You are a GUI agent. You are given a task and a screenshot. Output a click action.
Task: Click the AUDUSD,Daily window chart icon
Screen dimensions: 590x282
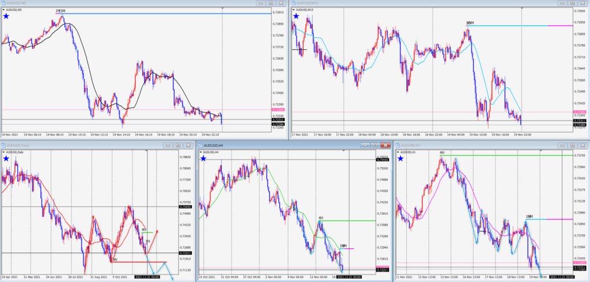tap(3, 145)
